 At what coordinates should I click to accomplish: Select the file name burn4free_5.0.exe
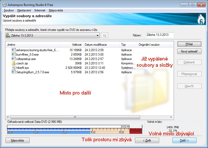pyautogui.click(x=28, y=55)
